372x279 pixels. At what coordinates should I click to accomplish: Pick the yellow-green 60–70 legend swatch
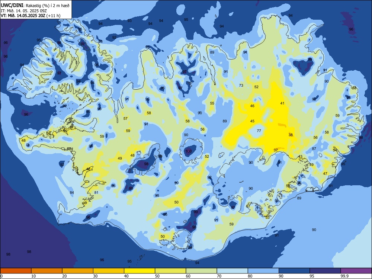[201, 271]
